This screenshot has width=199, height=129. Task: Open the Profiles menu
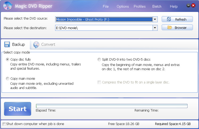pyautogui.click(x=140, y=6)
